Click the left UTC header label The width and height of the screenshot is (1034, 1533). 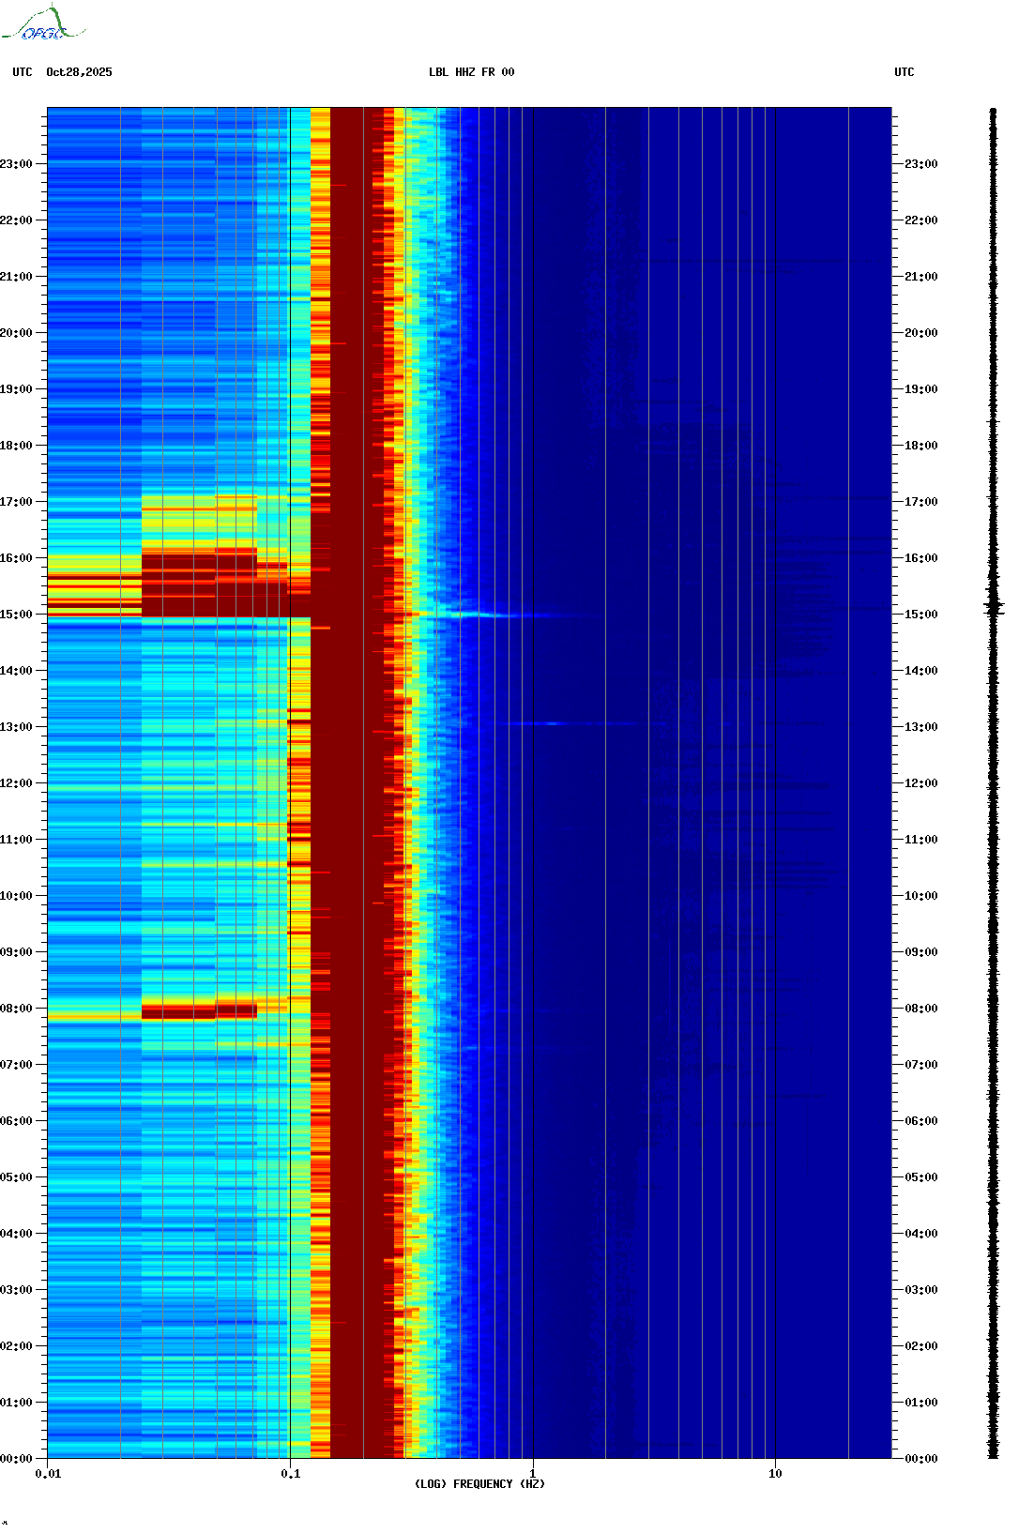coord(23,72)
